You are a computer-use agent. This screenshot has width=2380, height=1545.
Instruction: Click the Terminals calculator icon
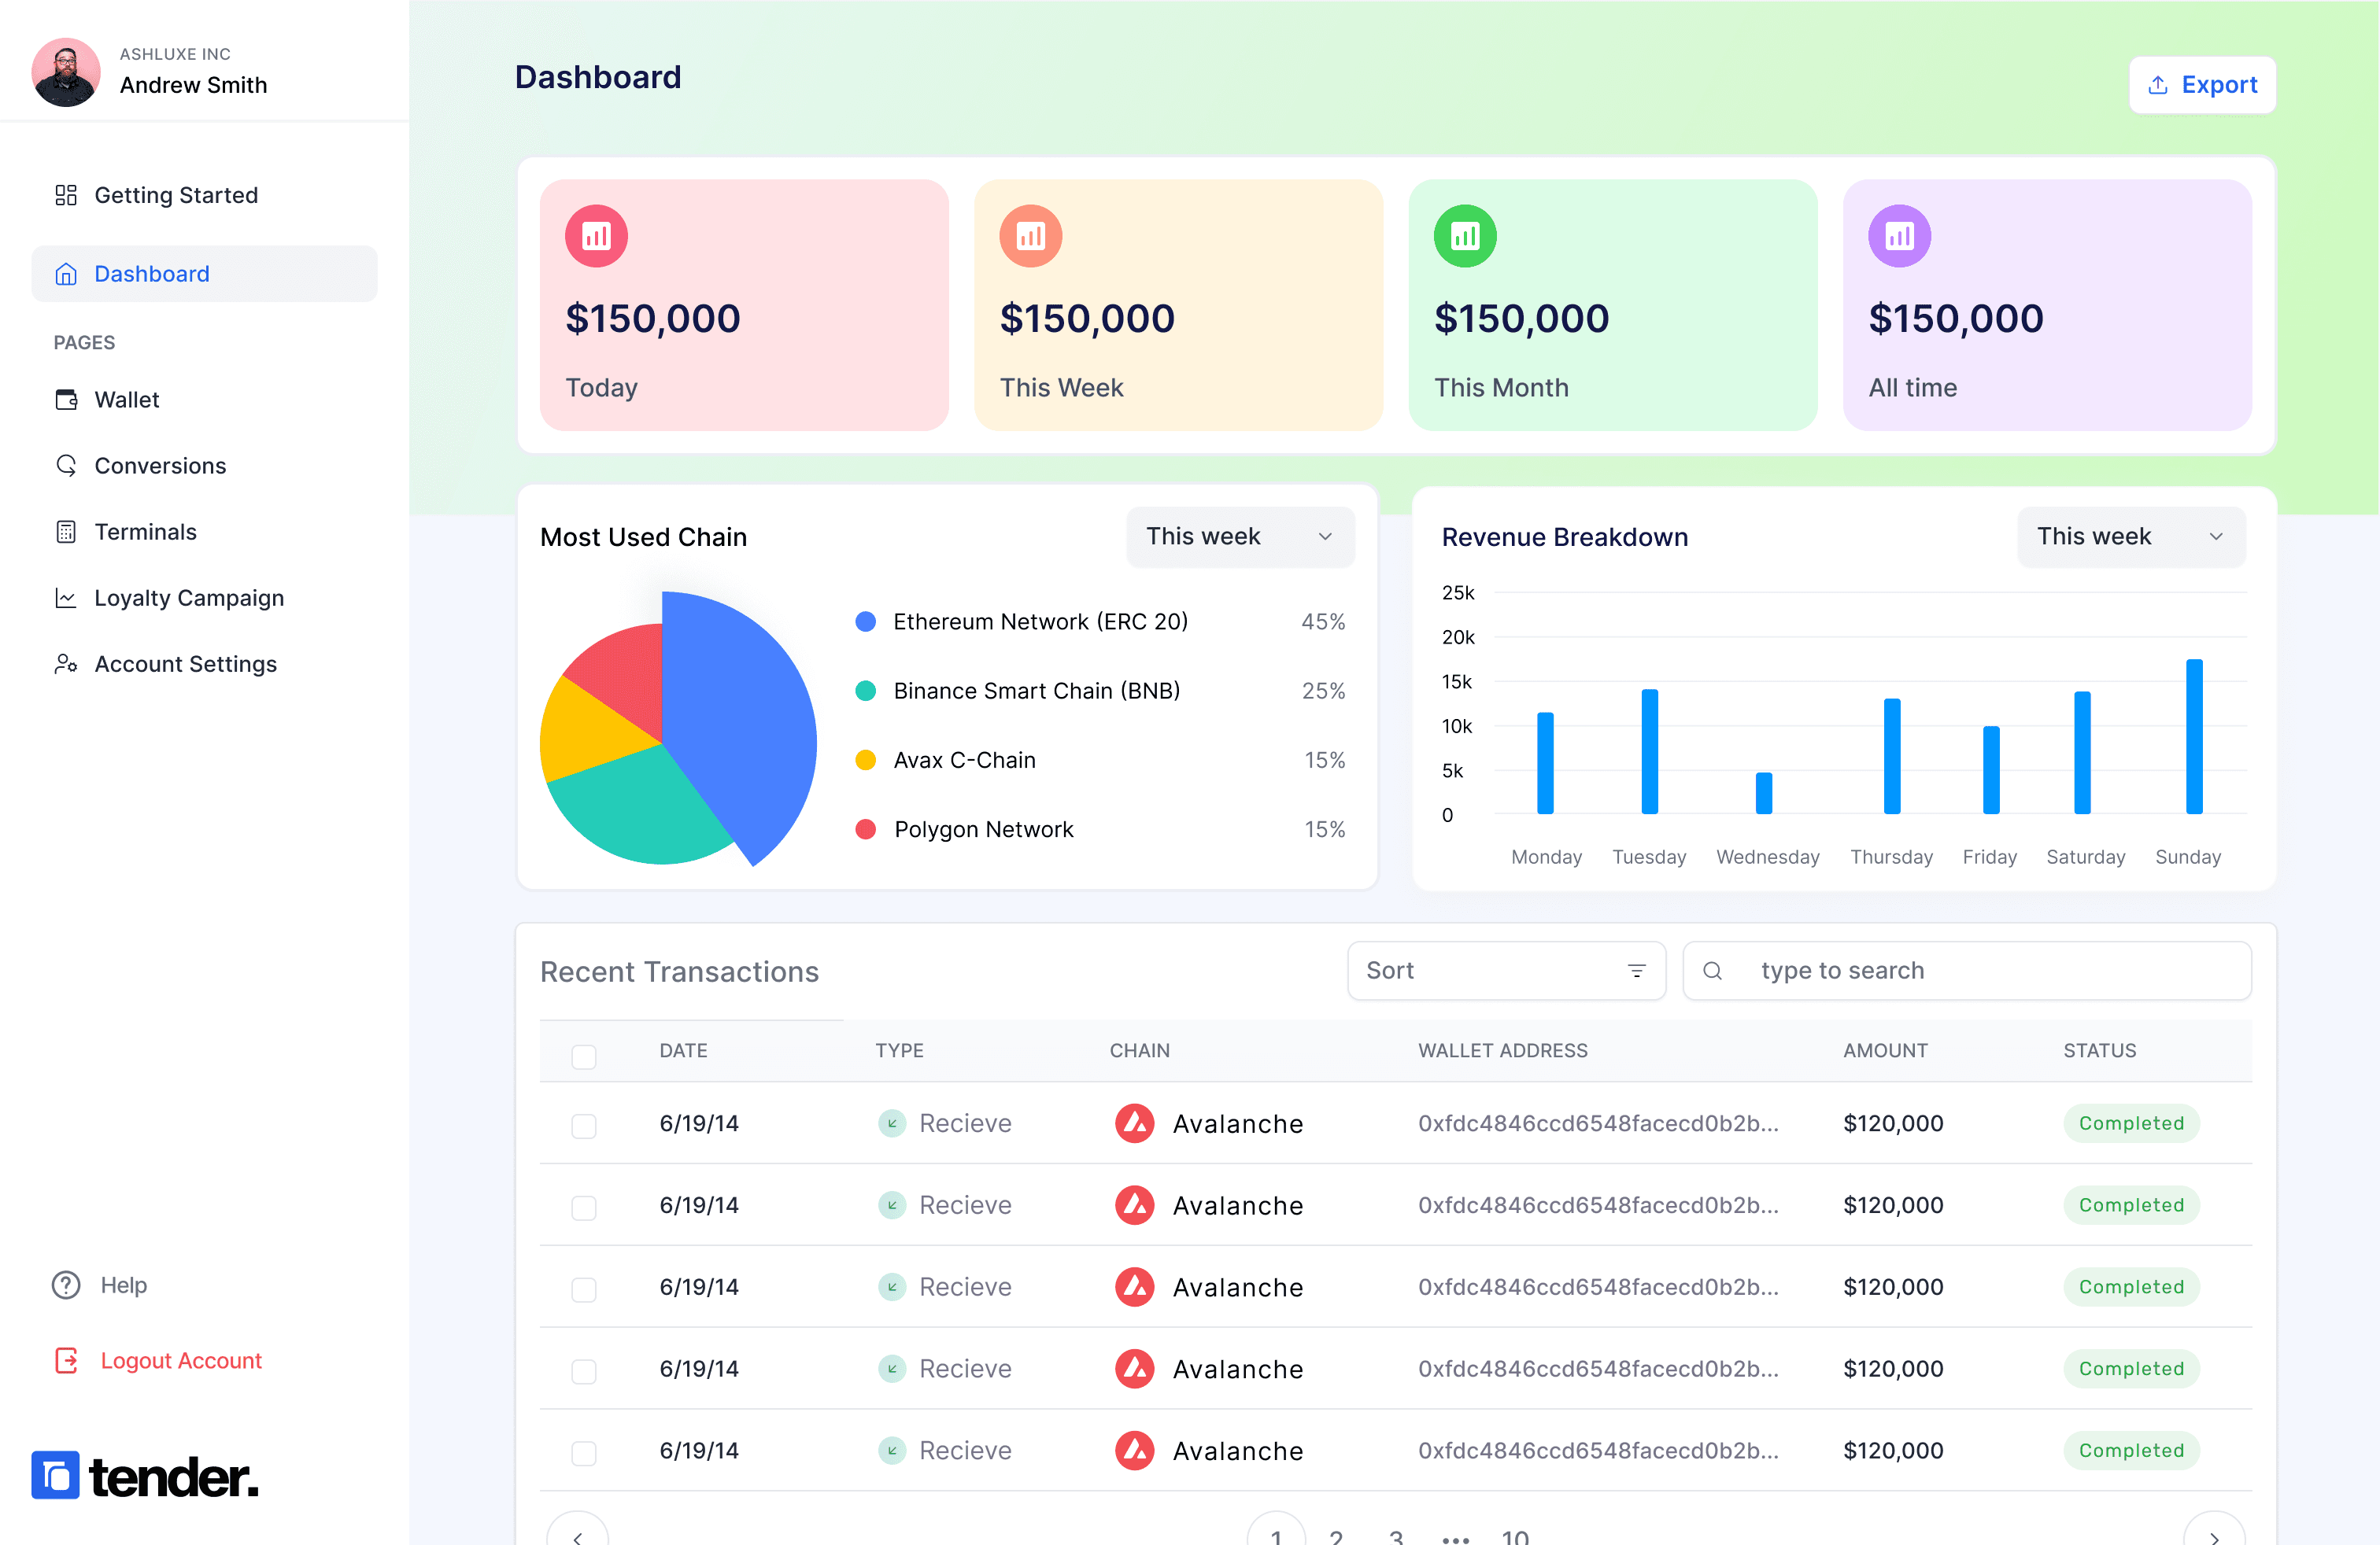(x=66, y=532)
